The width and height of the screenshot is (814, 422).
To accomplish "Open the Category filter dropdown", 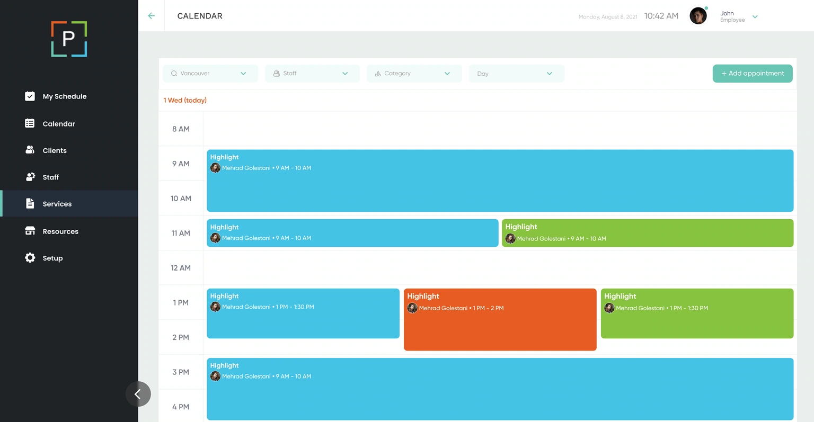I will point(414,74).
